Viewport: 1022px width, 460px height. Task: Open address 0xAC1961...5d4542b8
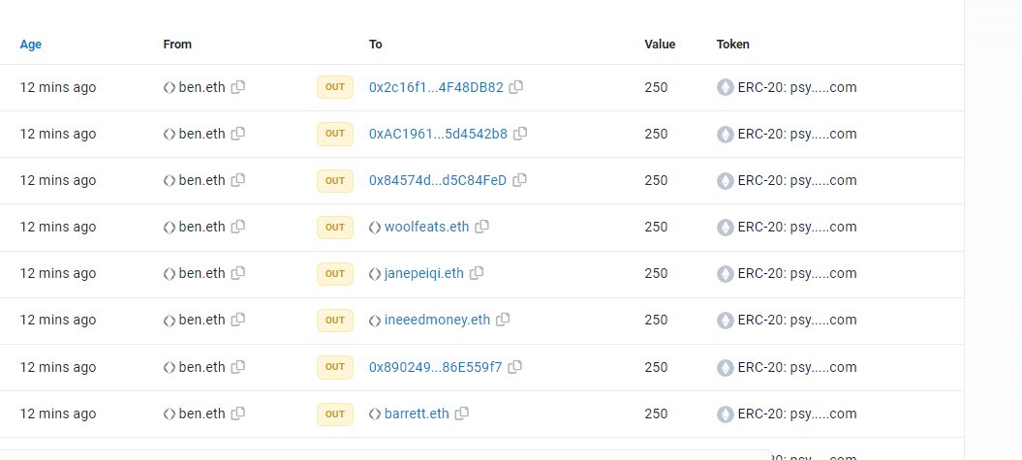point(438,135)
